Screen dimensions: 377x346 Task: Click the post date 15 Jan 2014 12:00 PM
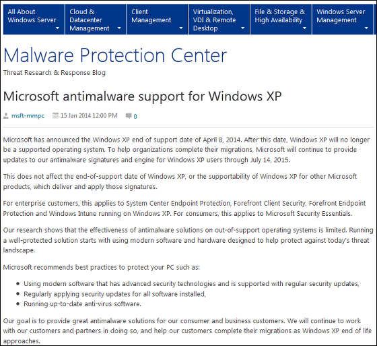pos(89,116)
